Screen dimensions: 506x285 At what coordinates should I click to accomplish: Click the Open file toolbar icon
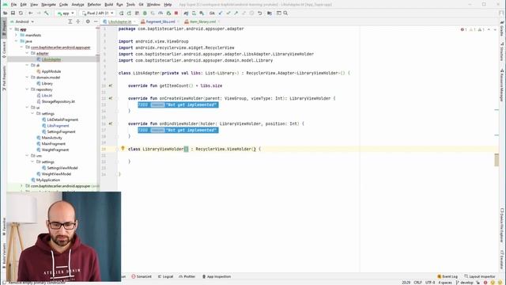6,13
